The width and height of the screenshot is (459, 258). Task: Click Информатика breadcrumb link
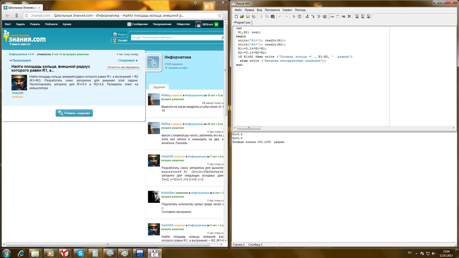[x=18, y=55]
